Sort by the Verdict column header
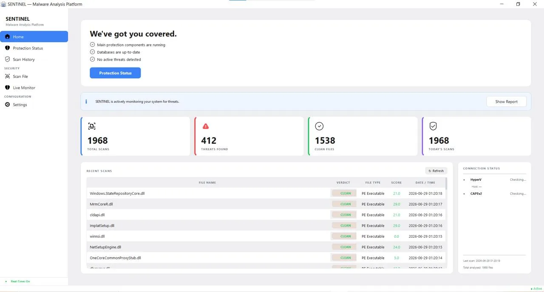Image resolution: width=544 pixels, height=292 pixels. point(343,182)
